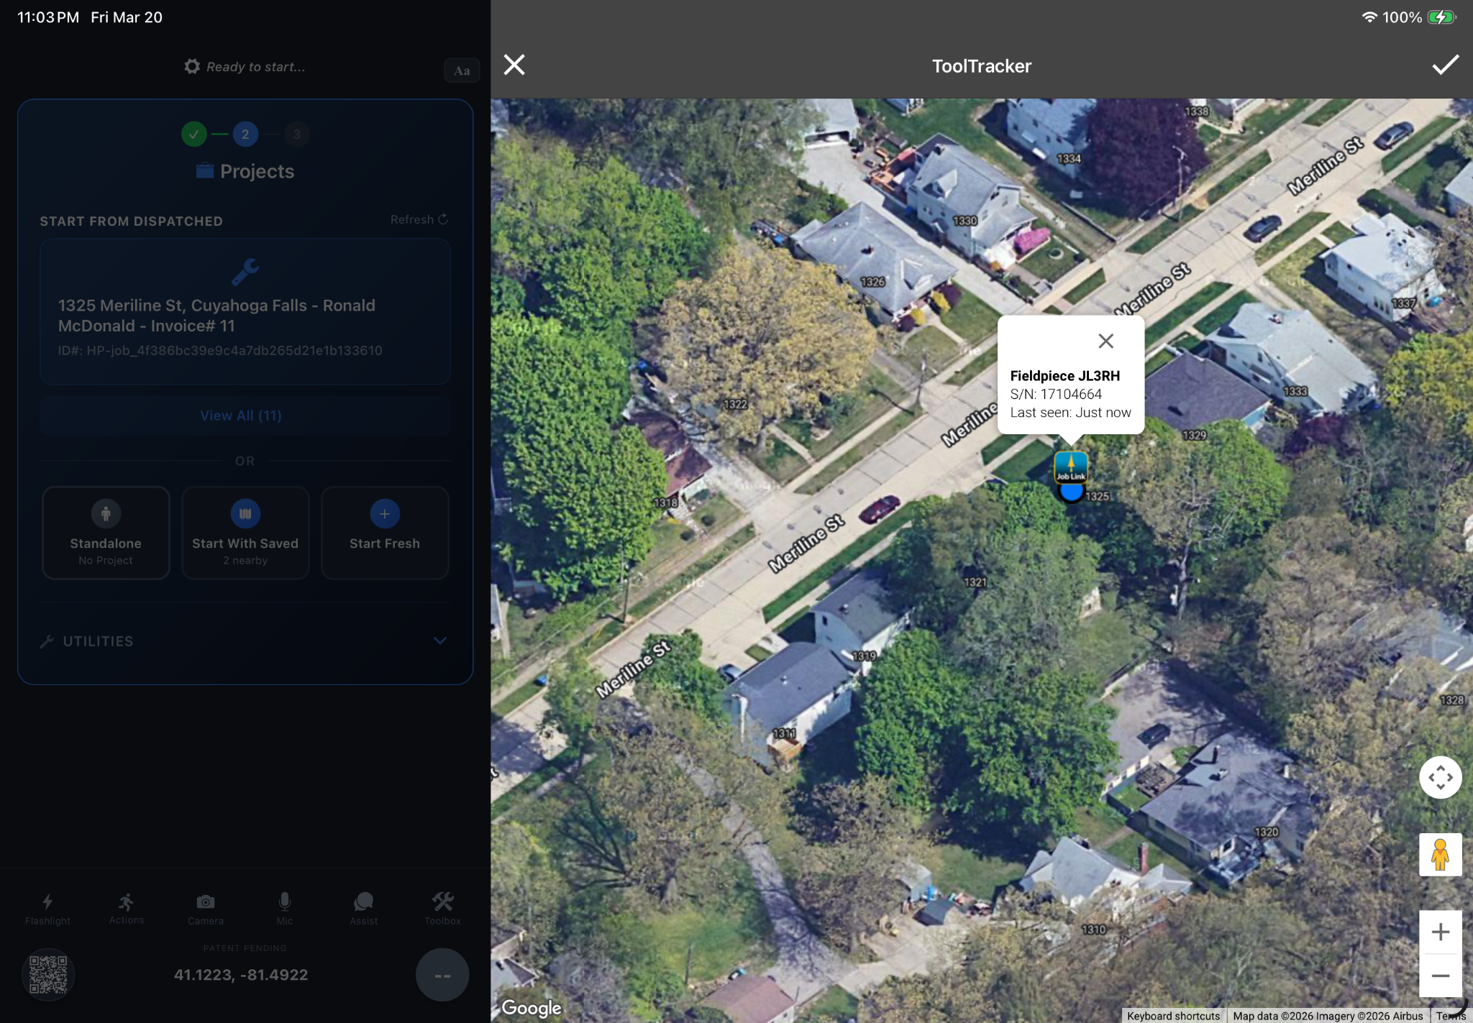Viewport: 1473px width, 1023px height.
Task: Select the Start Fresh option
Action: click(x=384, y=533)
